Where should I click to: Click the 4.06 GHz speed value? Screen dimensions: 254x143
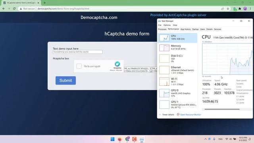point(221,84)
